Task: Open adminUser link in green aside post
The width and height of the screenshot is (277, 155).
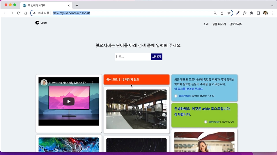Action: point(214,122)
